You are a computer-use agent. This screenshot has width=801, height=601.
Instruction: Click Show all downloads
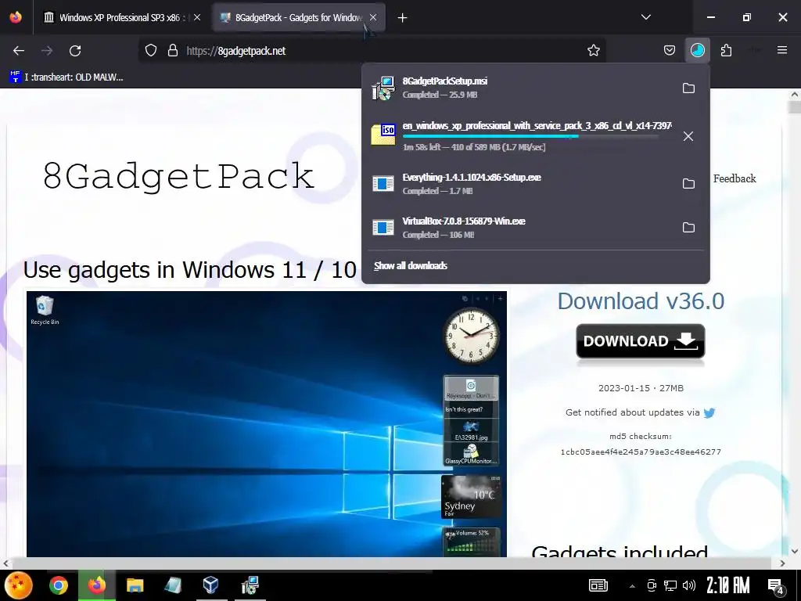[x=410, y=266]
